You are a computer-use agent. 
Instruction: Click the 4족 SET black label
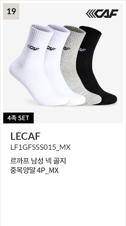[18, 118]
